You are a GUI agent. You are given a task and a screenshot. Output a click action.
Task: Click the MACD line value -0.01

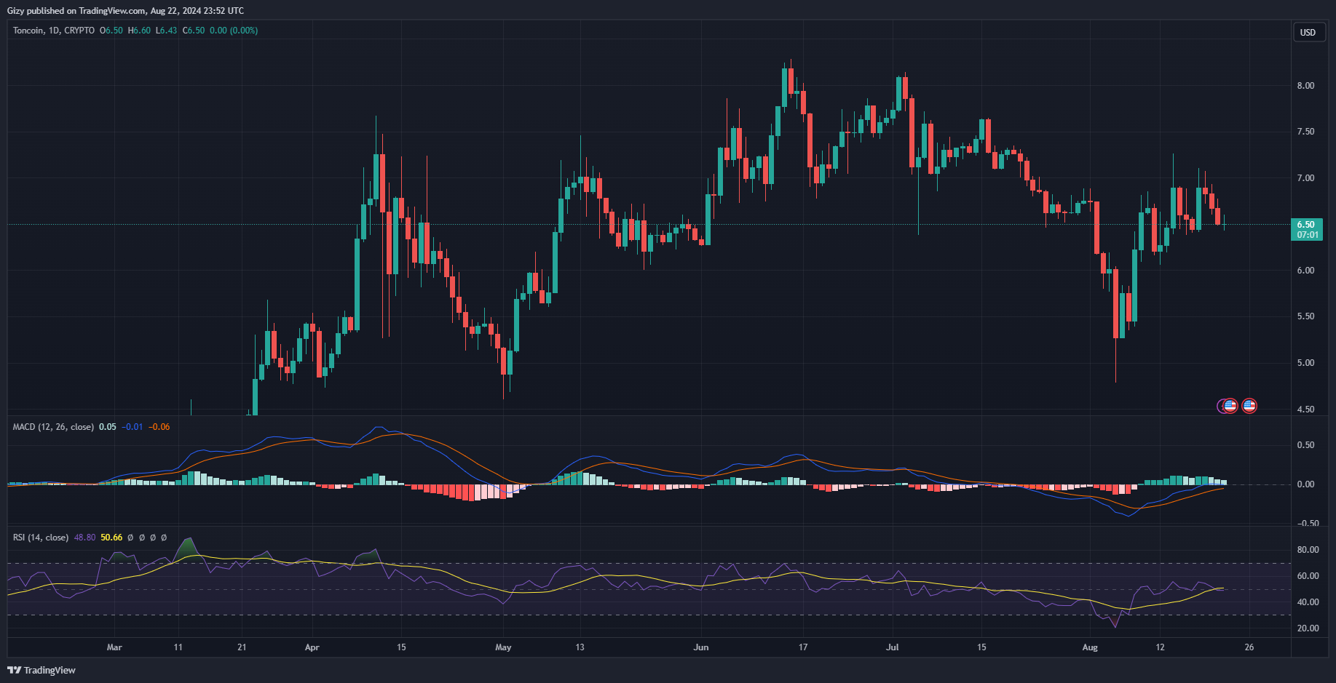tap(133, 427)
